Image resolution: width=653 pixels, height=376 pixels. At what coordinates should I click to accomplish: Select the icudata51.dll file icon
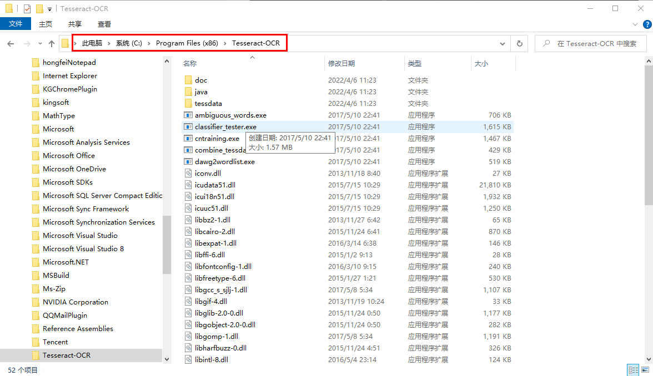[x=188, y=185]
